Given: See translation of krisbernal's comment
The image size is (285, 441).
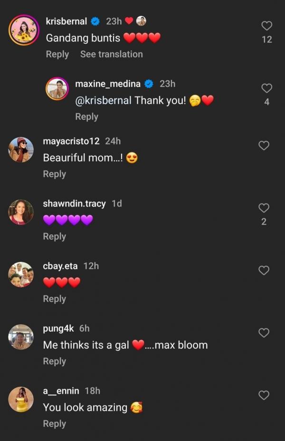Looking at the screenshot, I should [x=111, y=54].
